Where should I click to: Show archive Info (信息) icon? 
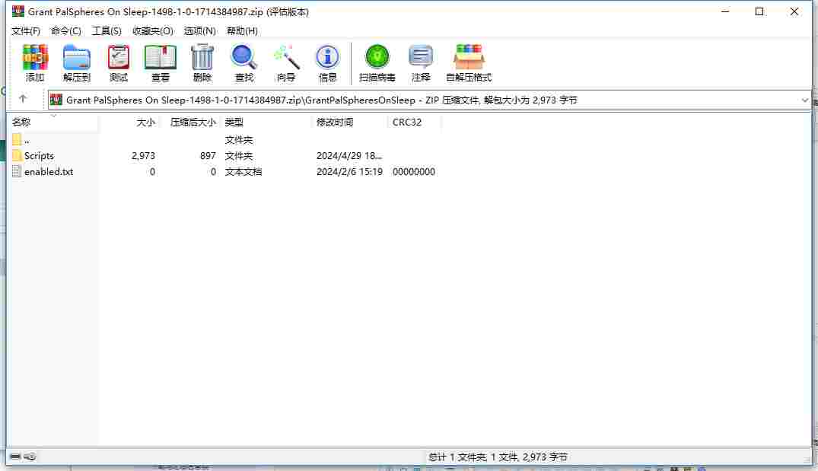click(327, 57)
